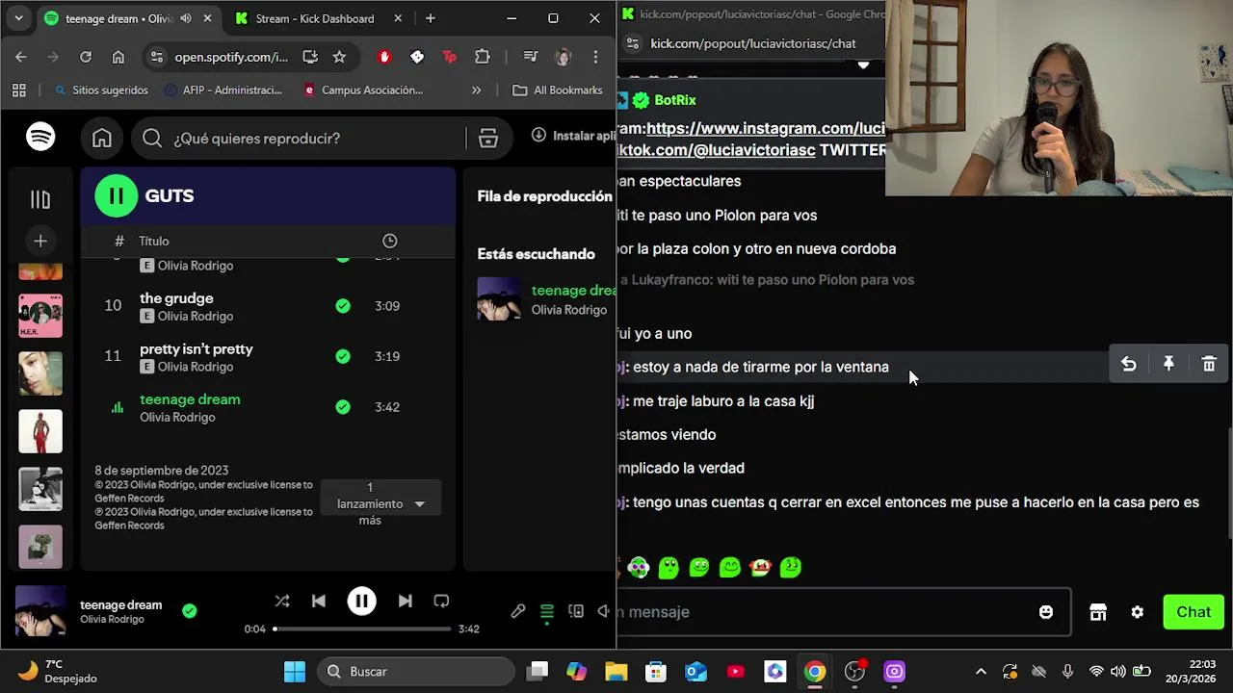Pause GUTS album with green button

[116, 196]
